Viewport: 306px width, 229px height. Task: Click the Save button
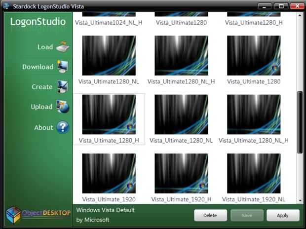pyautogui.click(x=247, y=215)
